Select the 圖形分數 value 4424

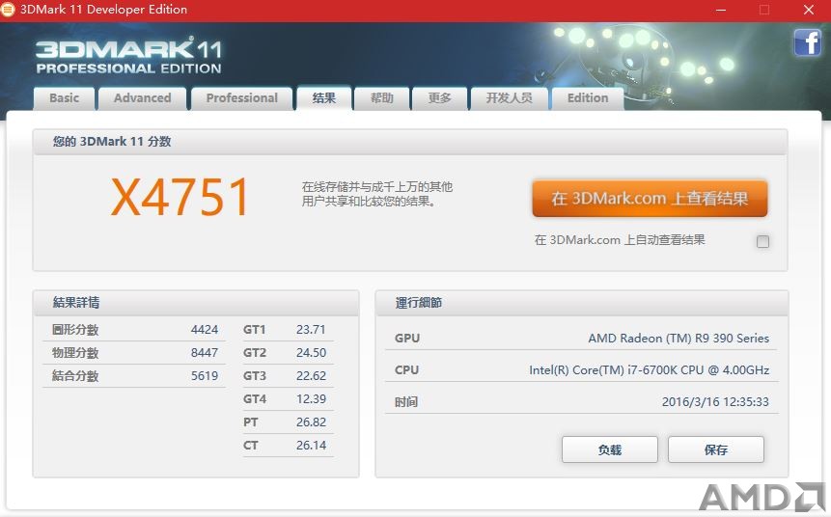pyautogui.click(x=205, y=330)
